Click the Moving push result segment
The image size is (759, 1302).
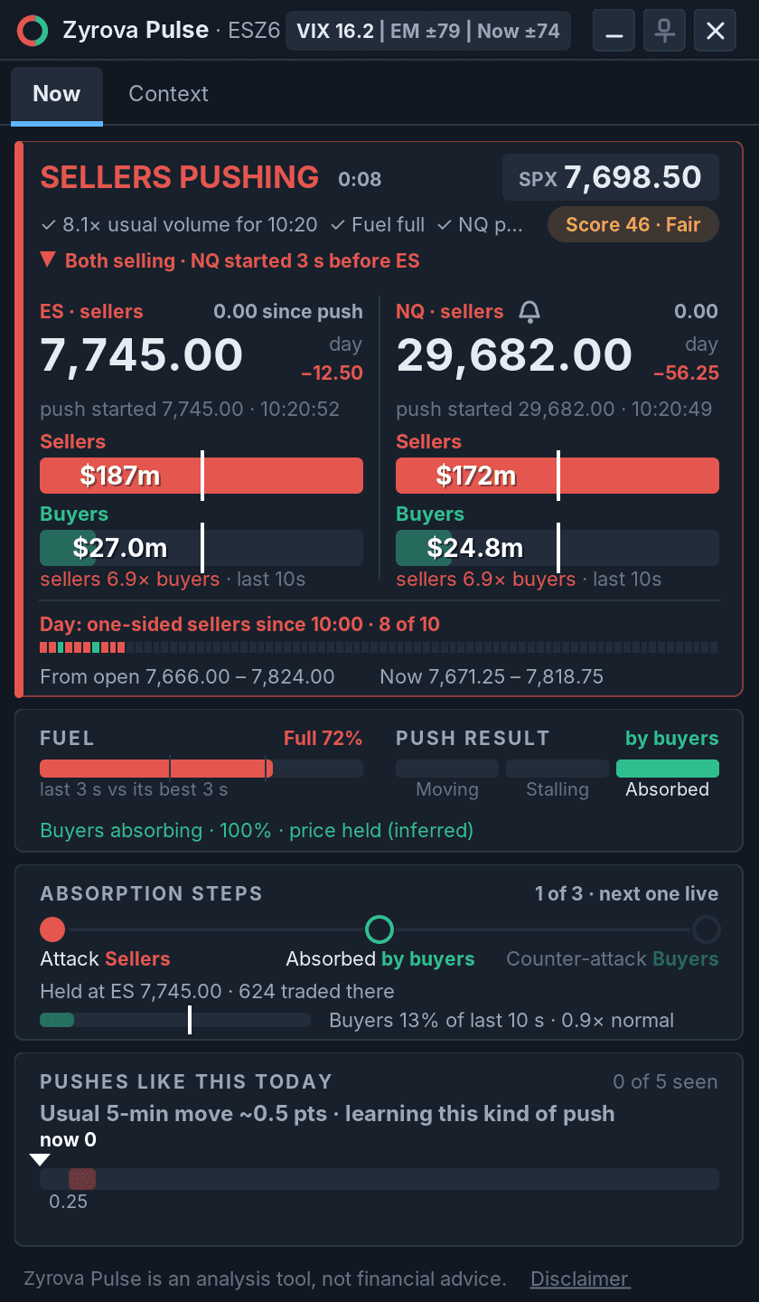[447, 769]
